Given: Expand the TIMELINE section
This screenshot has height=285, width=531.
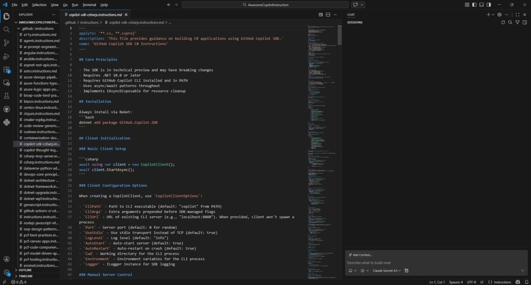Looking at the screenshot, I should pyautogui.click(x=37, y=276).
